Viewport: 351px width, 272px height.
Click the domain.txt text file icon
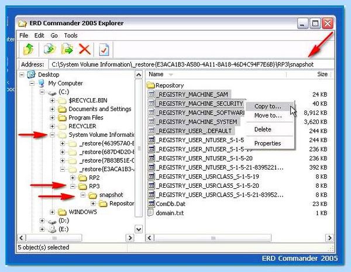[x=151, y=213]
